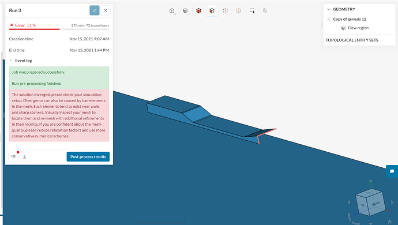Select the box selection tool

(252, 10)
